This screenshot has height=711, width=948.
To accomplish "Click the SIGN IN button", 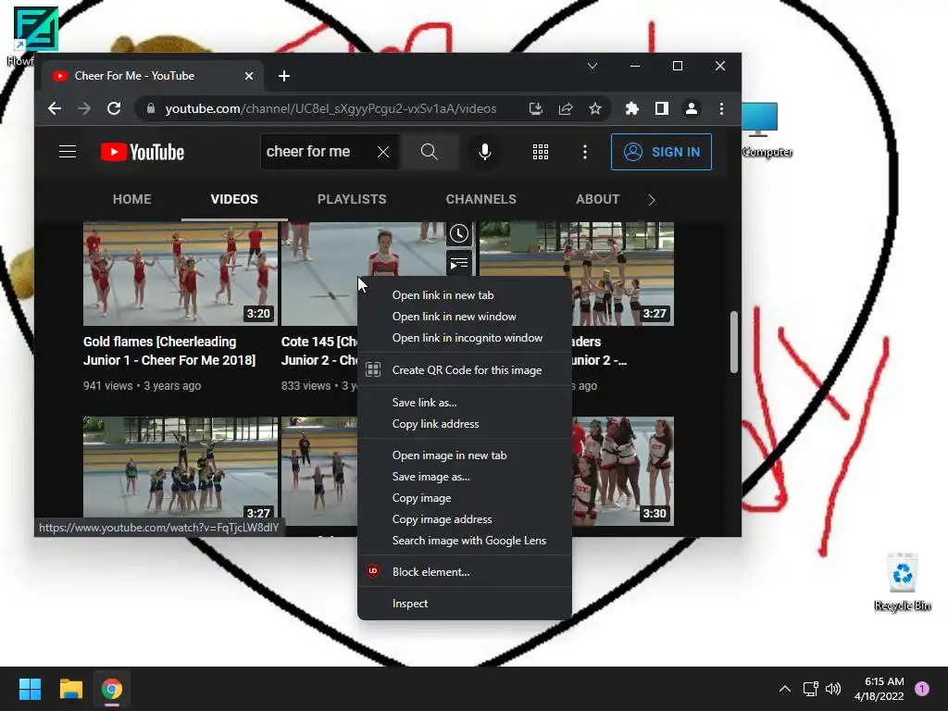I will click(661, 152).
